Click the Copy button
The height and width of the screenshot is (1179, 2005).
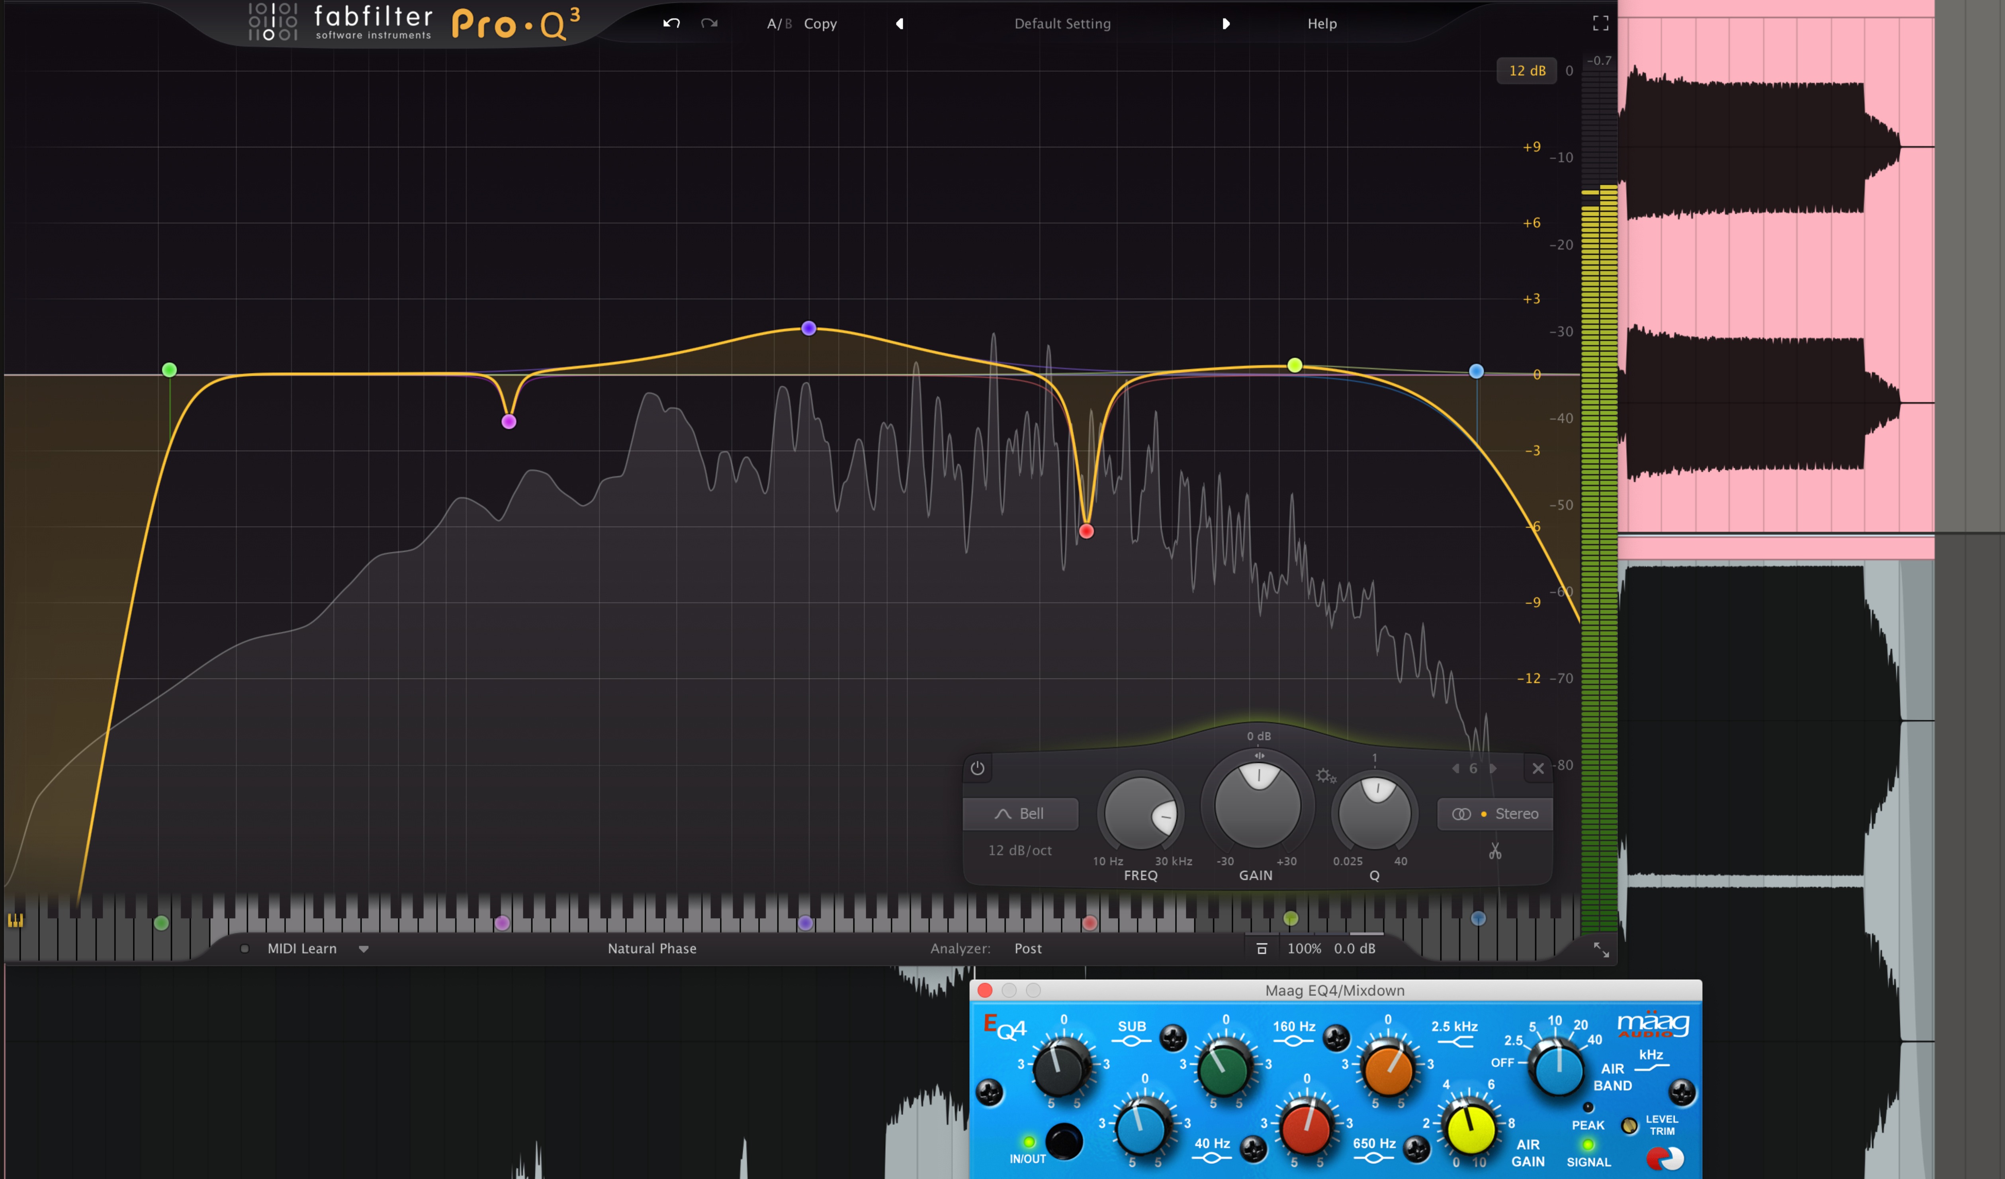[x=820, y=24]
